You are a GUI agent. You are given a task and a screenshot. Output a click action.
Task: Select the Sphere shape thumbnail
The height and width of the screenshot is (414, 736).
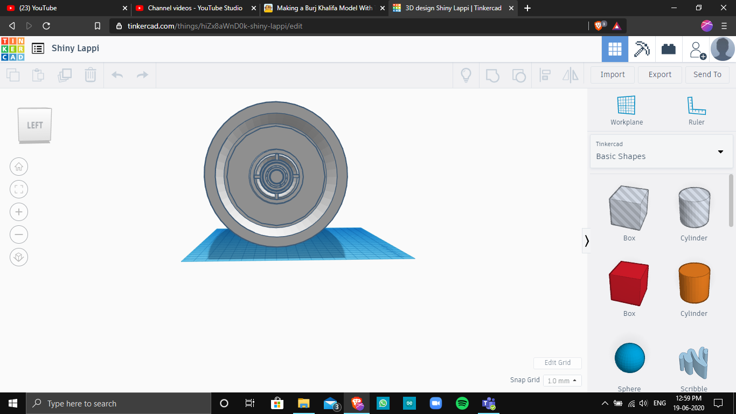point(629,357)
